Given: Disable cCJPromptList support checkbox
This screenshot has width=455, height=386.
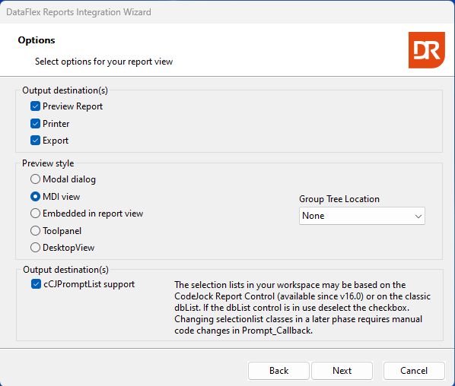Looking at the screenshot, I should [x=36, y=284].
